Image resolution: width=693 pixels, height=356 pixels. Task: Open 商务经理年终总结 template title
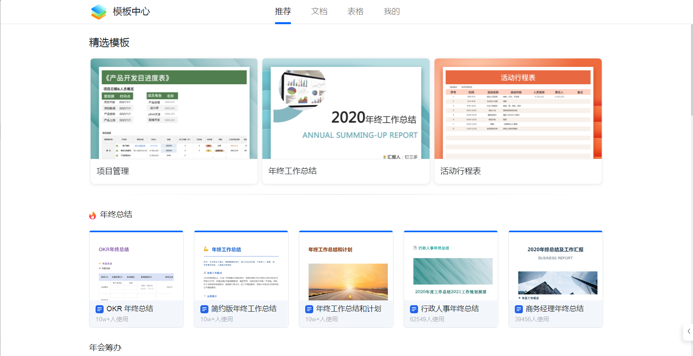(555, 308)
